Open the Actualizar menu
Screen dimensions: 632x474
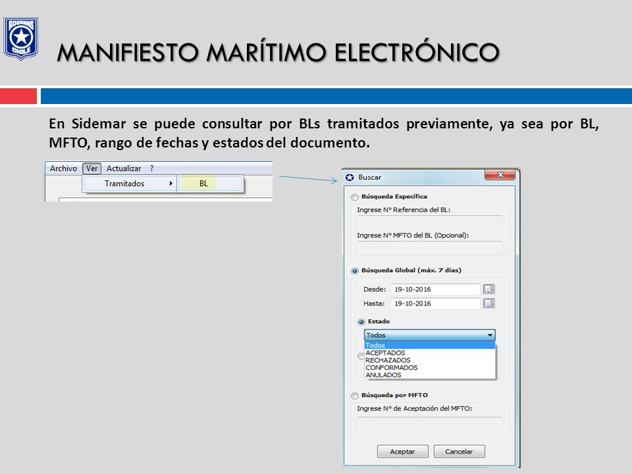tap(124, 169)
